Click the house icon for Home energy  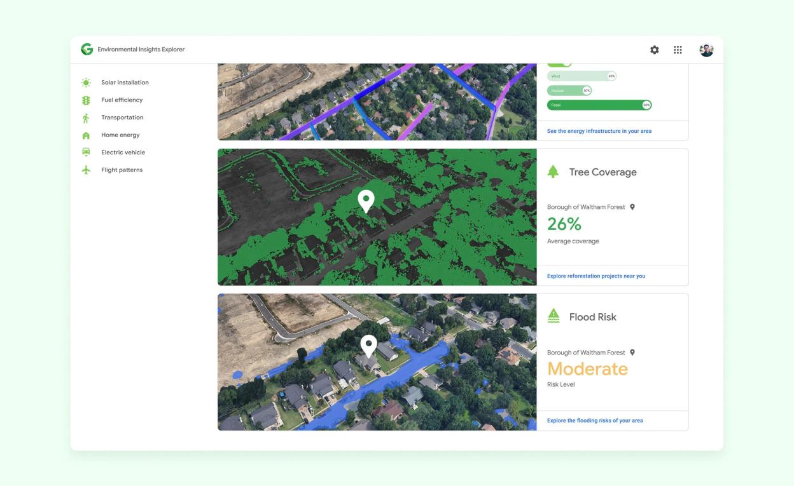pos(86,135)
